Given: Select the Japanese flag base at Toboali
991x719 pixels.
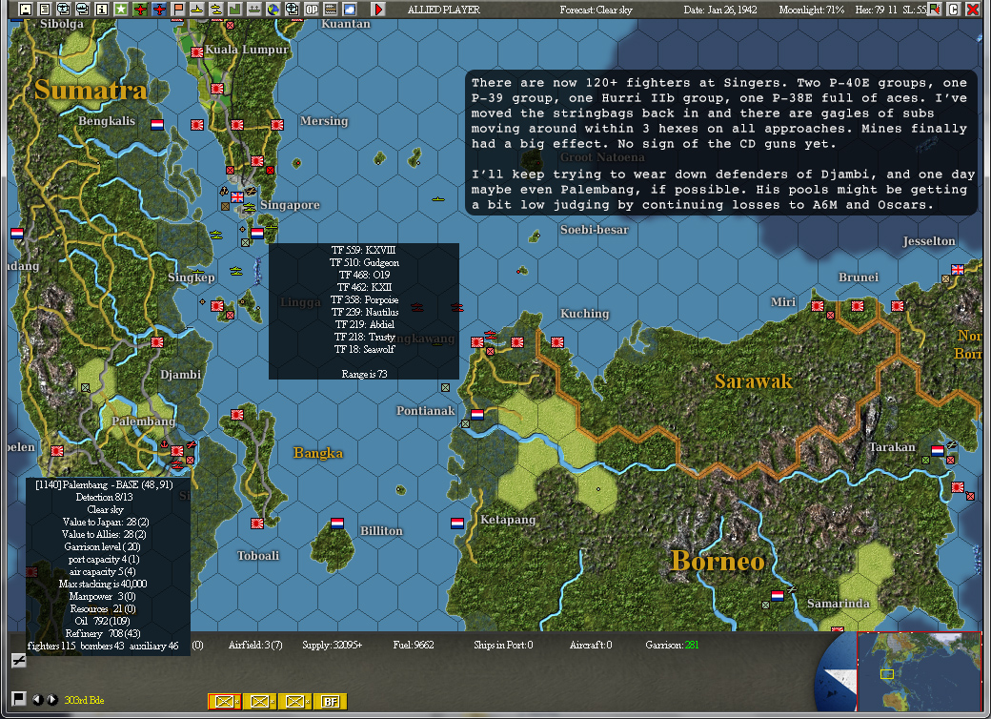Looking at the screenshot, I should pyautogui.click(x=257, y=523).
